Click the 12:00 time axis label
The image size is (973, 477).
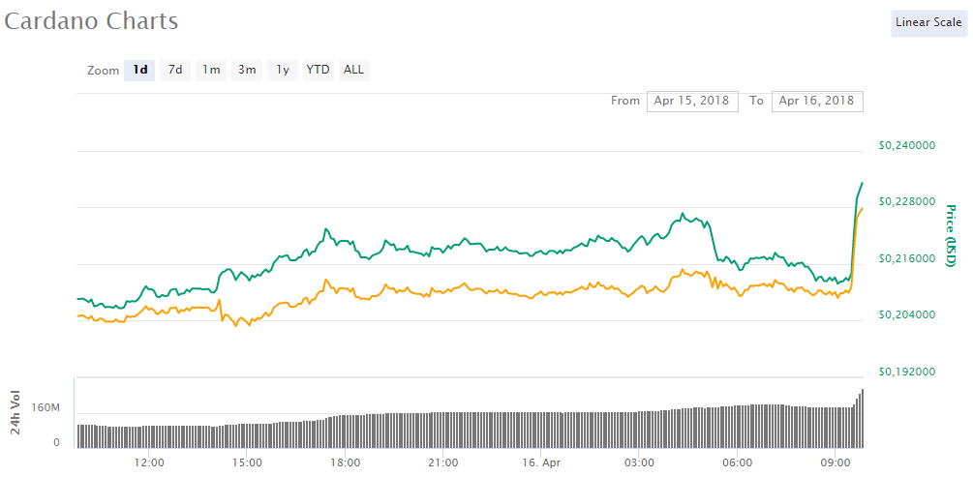click(x=149, y=462)
